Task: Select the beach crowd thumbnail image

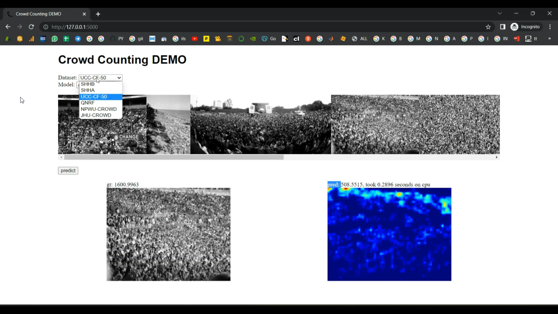Action: 168,124
